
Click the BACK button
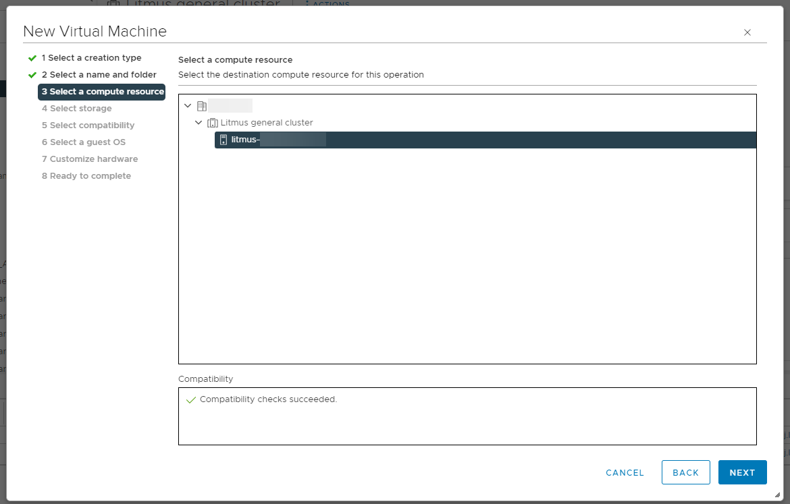(x=685, y=472)
